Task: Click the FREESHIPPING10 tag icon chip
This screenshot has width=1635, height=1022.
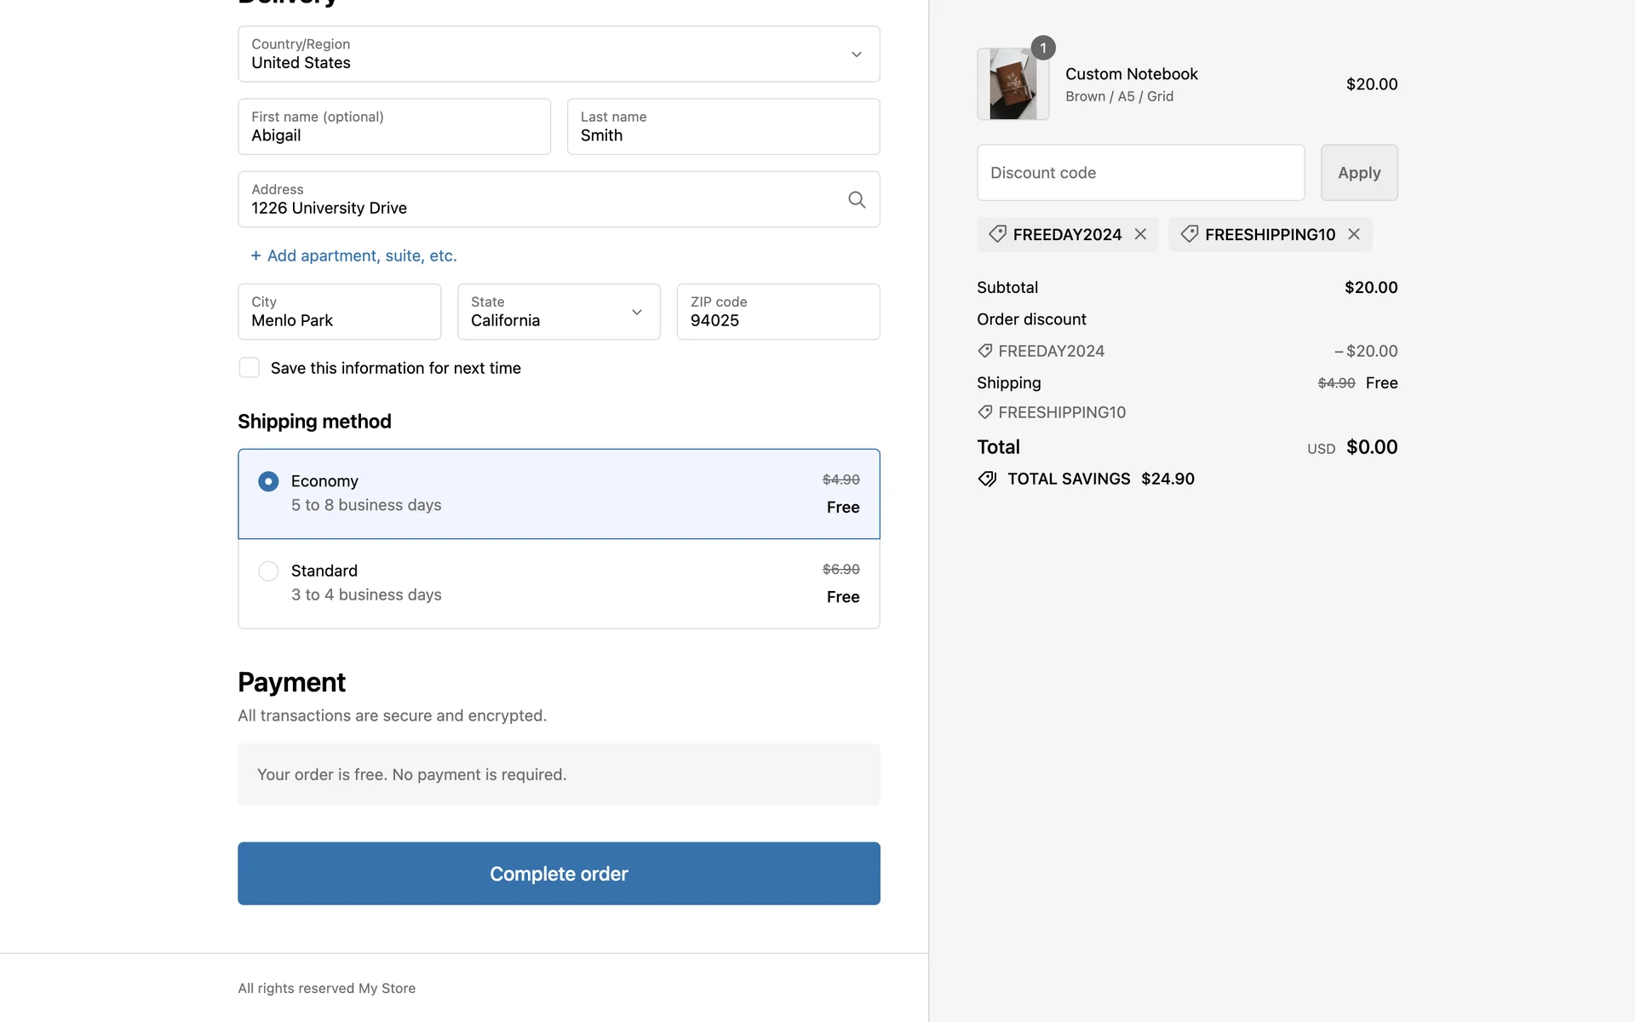Action: tap(1190, 234)
